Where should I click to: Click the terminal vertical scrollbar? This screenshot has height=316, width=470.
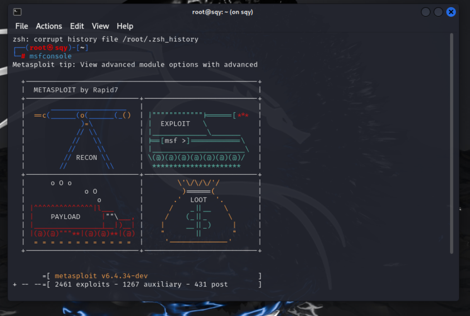pos(451,143)
